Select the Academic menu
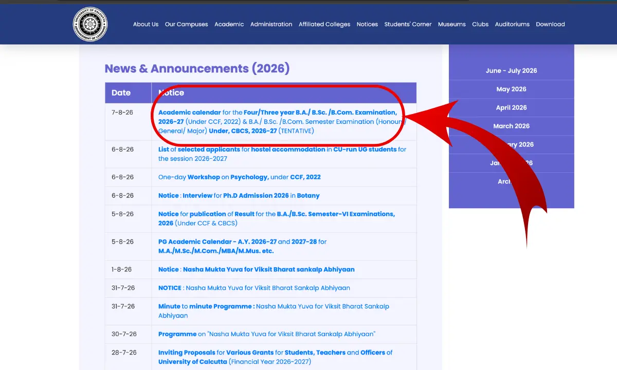 229,24
